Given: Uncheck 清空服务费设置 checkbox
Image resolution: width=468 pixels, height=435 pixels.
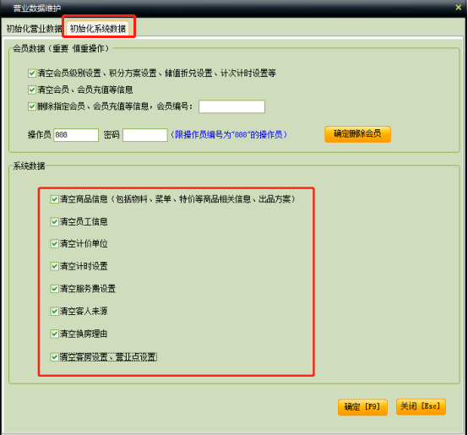Looking at the screenshot, I should (54, 289).
